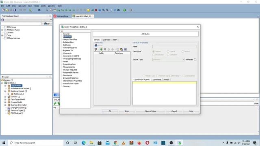260x146 pixels.
Task: Open the Tools menu
Action: point(43,6)
